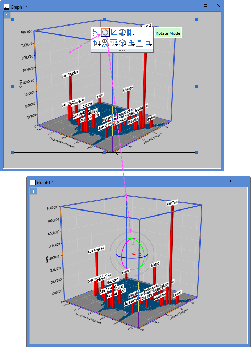251x349 pixels.
Task: Click Seattle label in upper window
Action: [100, 96]
